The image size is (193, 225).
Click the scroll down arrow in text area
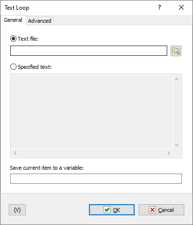(x=176, y=145)
